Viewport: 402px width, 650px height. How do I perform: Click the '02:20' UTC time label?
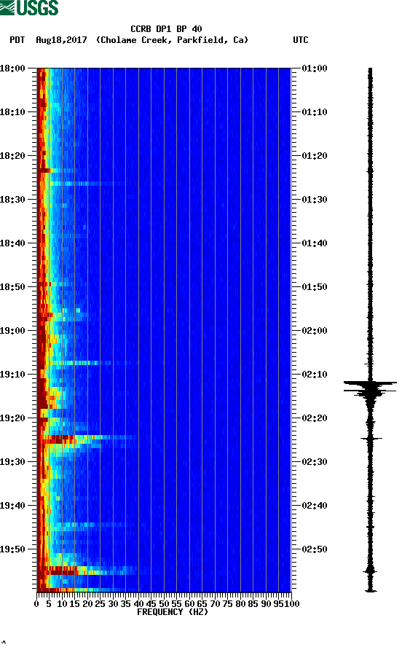[315, 418]
